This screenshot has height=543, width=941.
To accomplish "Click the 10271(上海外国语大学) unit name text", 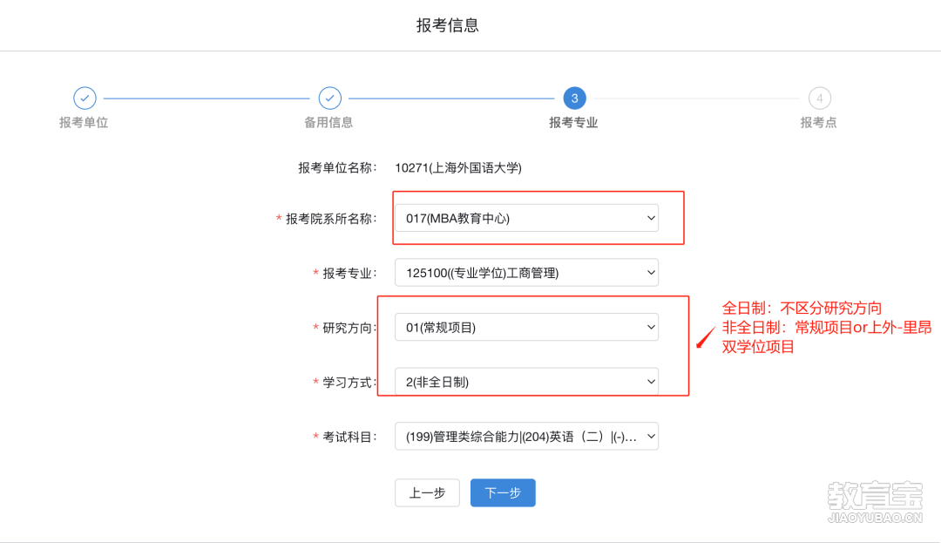I will (x=458, y=168).
